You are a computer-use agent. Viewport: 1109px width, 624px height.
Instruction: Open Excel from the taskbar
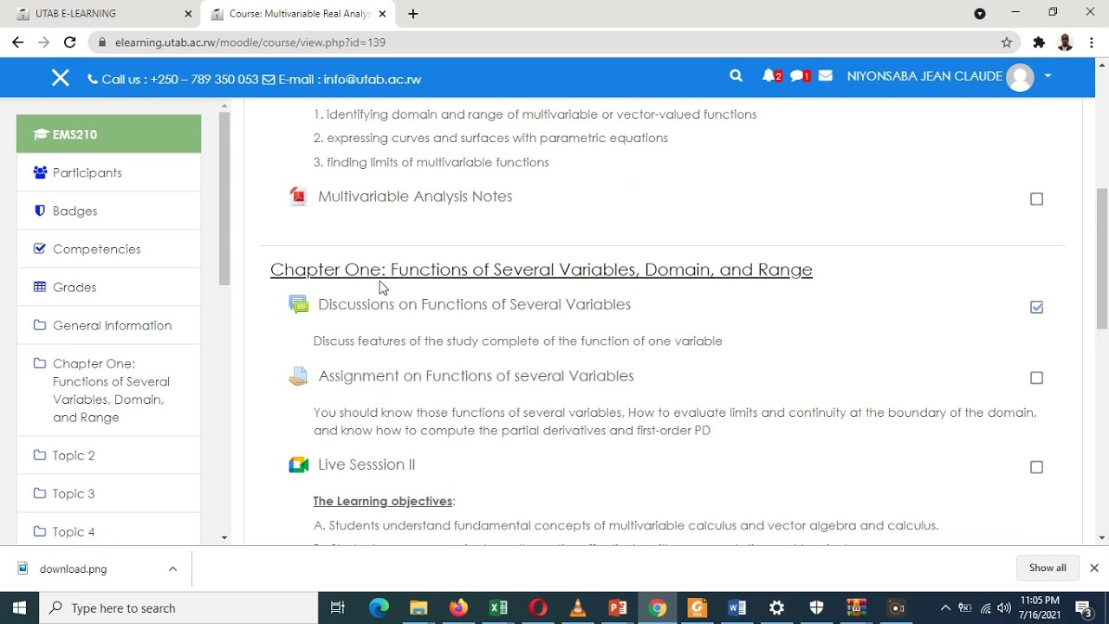[x=498, y=608]
